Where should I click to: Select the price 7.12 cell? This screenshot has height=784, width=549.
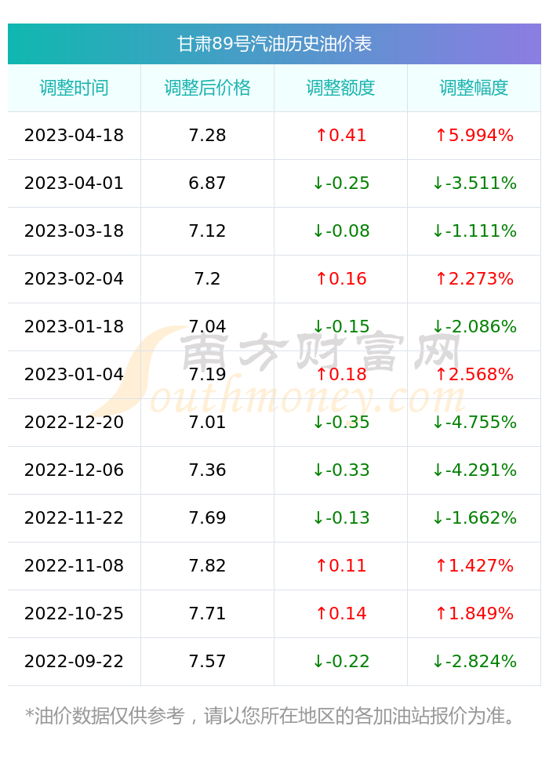(208, 231)
